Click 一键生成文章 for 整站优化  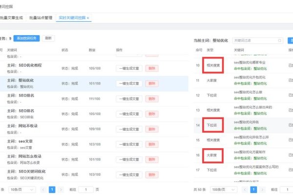pos(129,83)
